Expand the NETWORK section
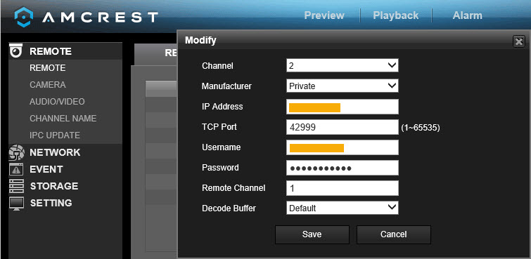The height and width of the screenshot is (259, 531). [x=55, y=152]
